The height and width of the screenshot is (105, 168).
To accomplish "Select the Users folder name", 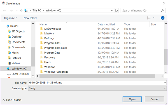I will click(x=47, y=62).
